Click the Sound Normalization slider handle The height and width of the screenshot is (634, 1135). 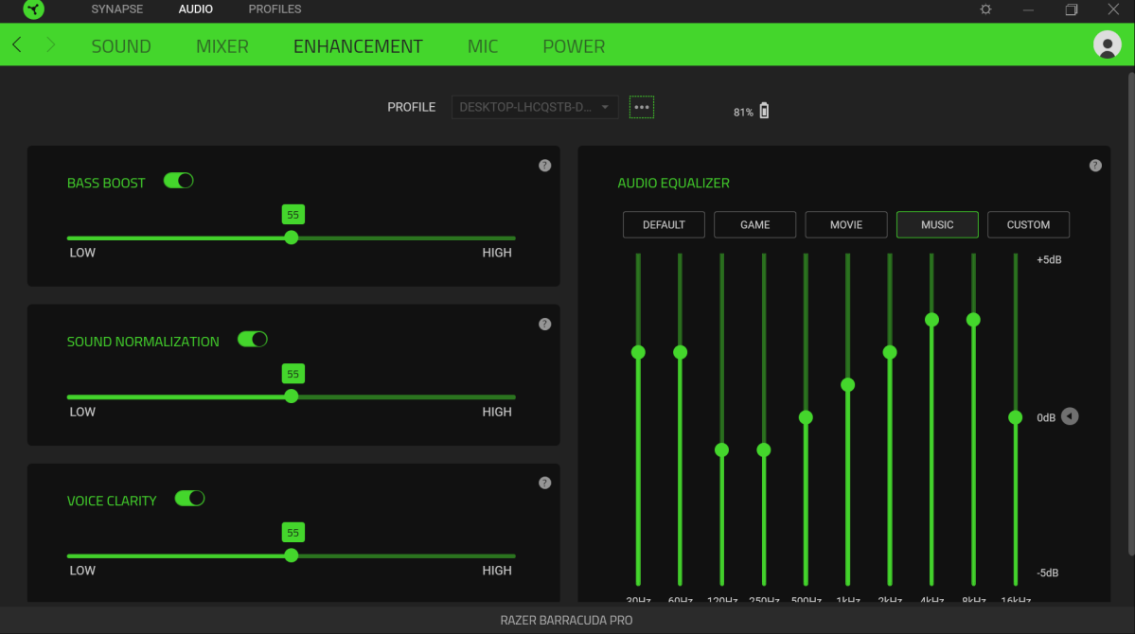[291, 396]
